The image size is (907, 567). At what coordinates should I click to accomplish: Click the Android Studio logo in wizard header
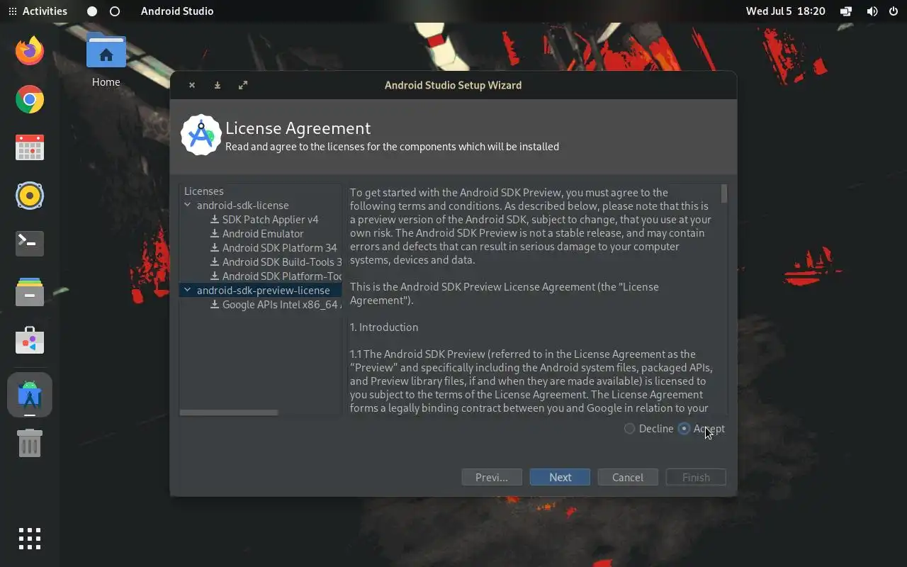point(201,135)
